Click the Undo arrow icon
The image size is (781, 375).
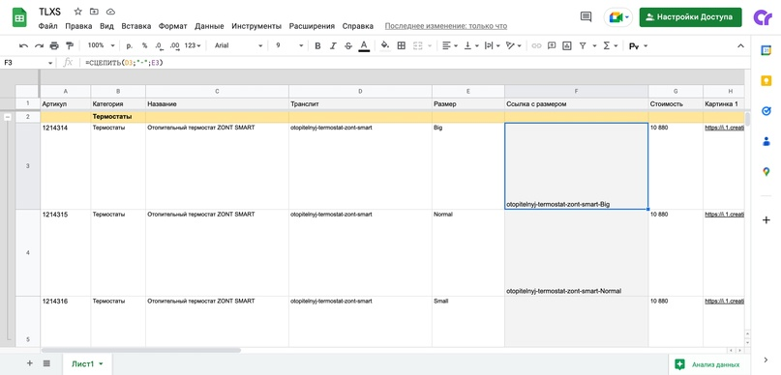(23, 45)
